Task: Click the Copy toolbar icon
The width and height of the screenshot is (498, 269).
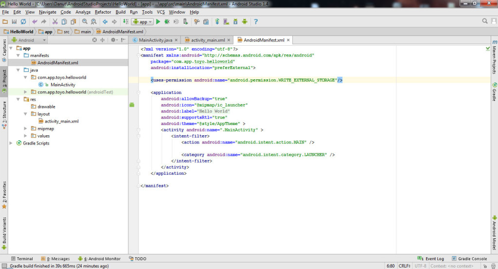Action: [x=64, y=21]
